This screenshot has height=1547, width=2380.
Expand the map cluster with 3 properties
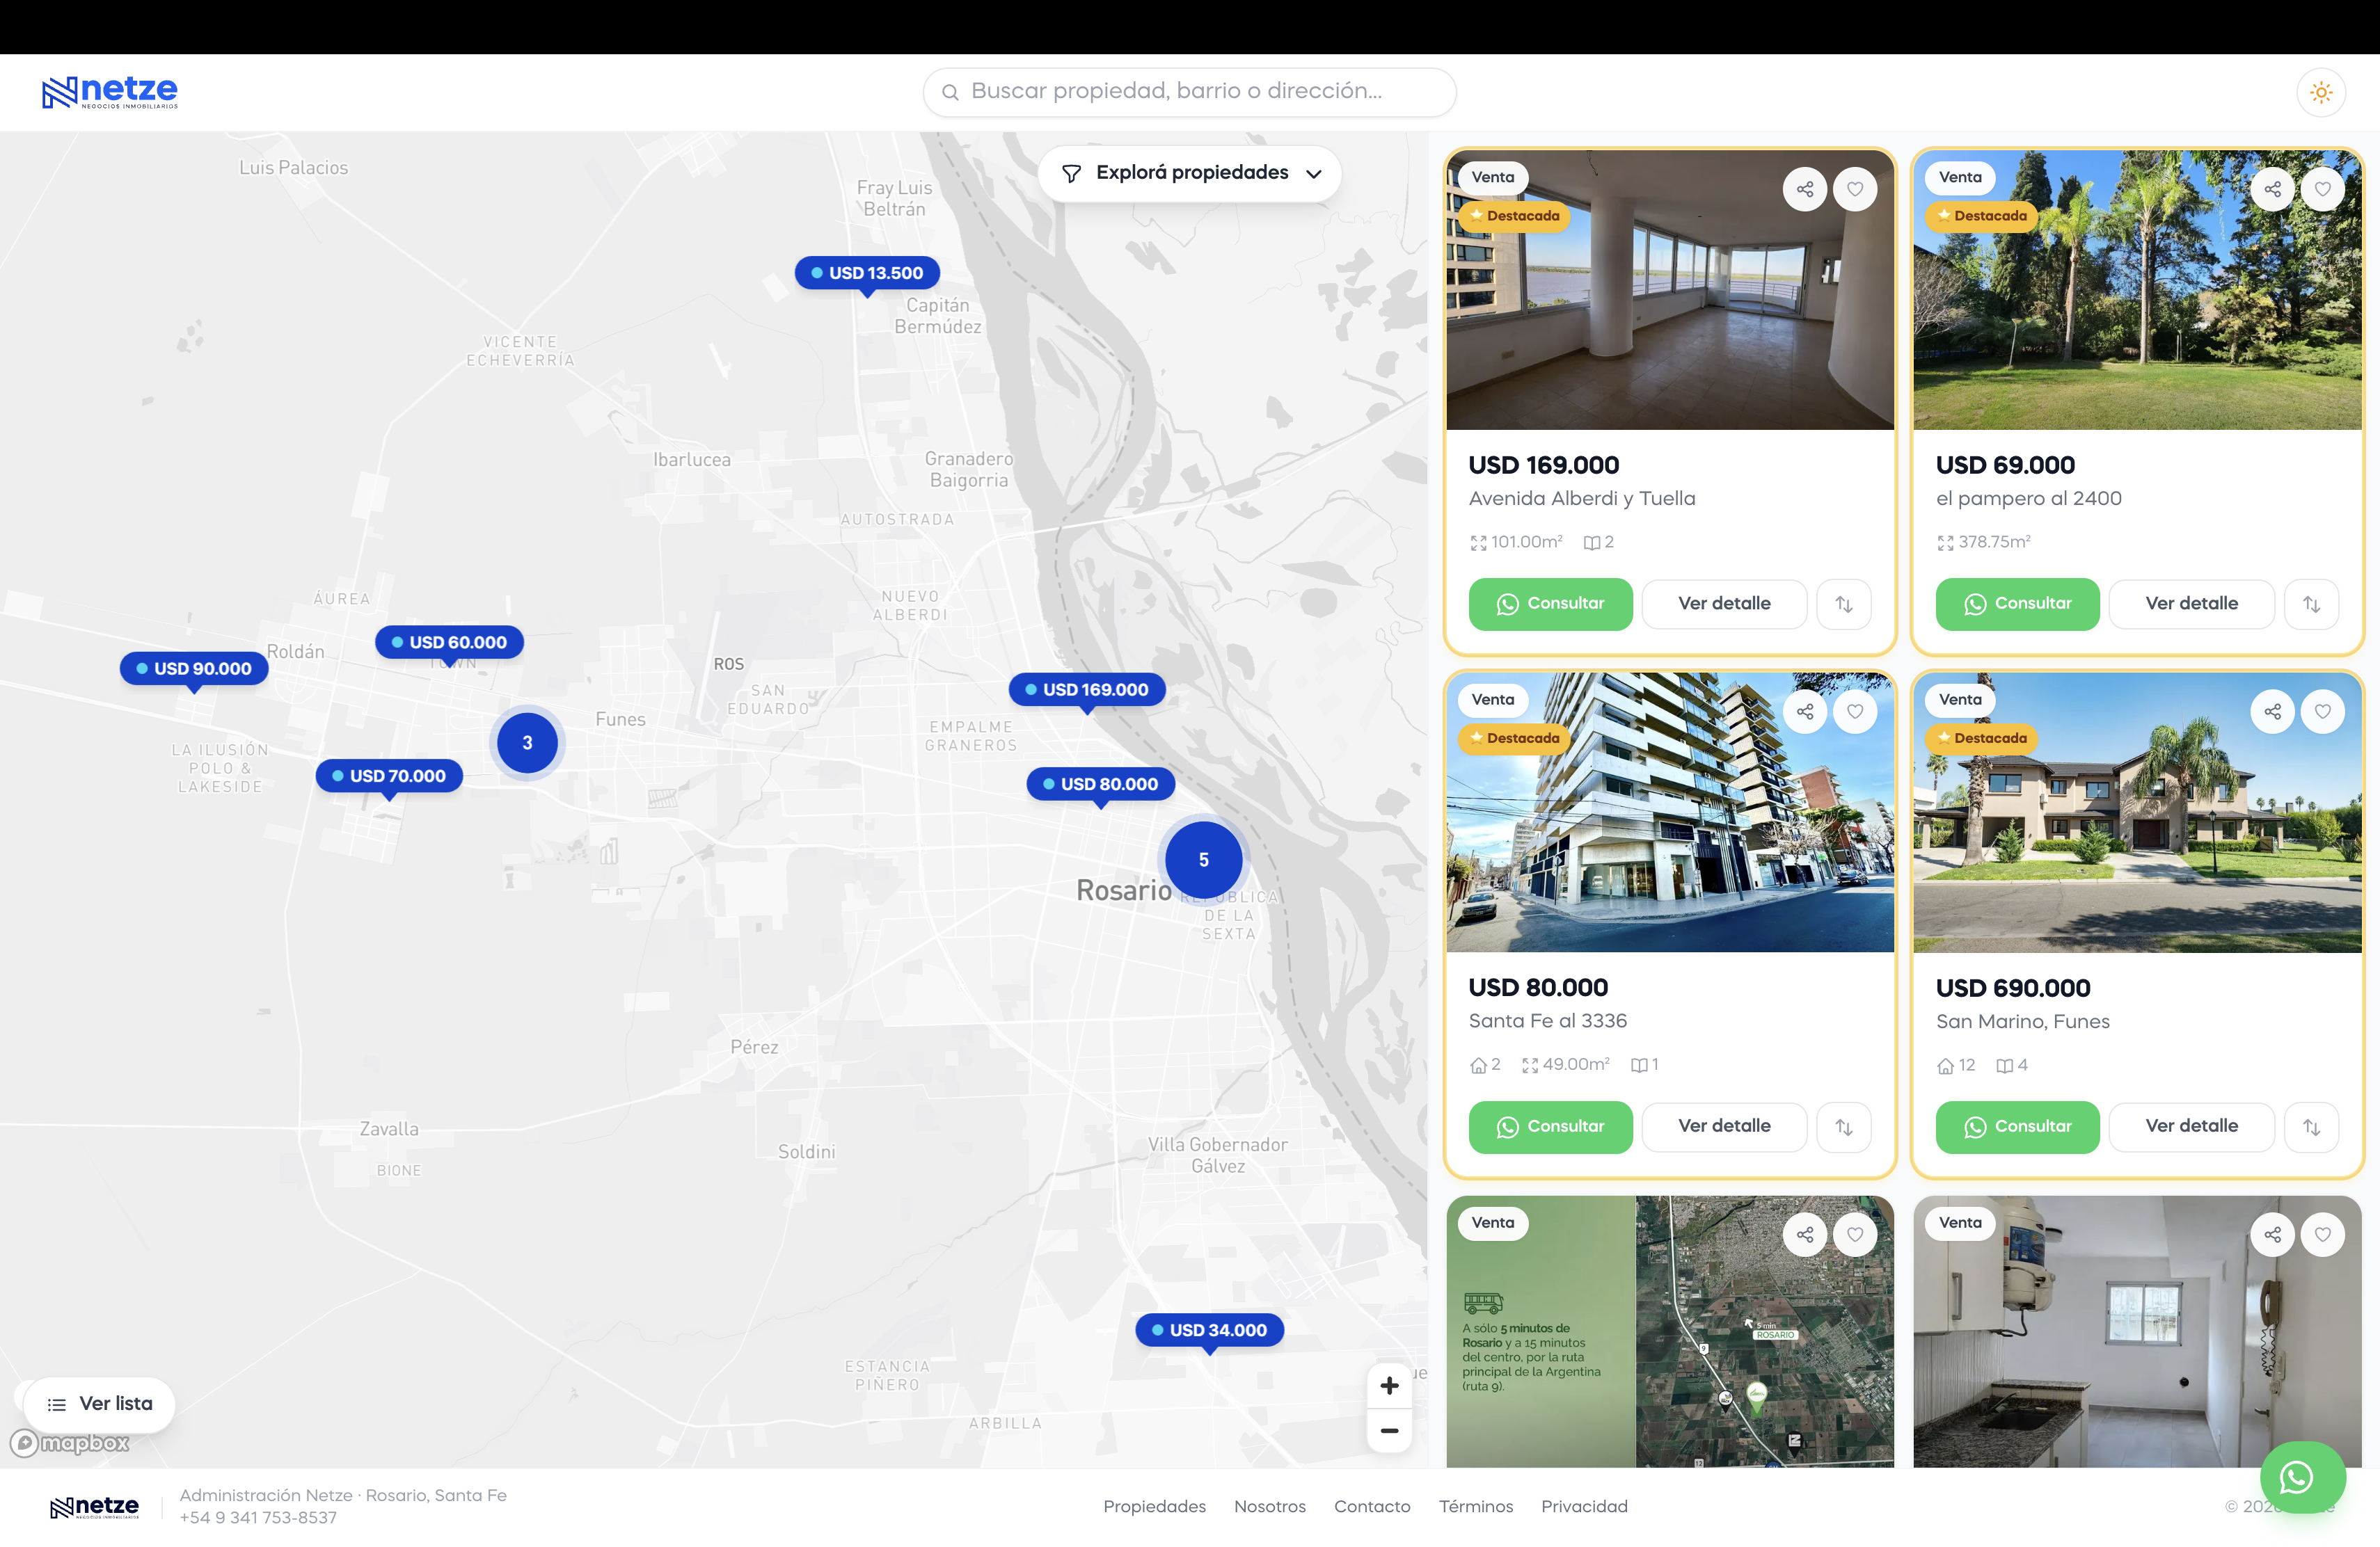click(x=527, y=742)
